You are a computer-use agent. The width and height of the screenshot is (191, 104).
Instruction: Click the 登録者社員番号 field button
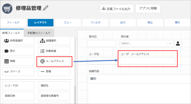pos(54,96)
